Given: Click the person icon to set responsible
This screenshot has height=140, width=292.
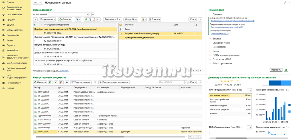Looking at the screenshot, I should [94, 19].
